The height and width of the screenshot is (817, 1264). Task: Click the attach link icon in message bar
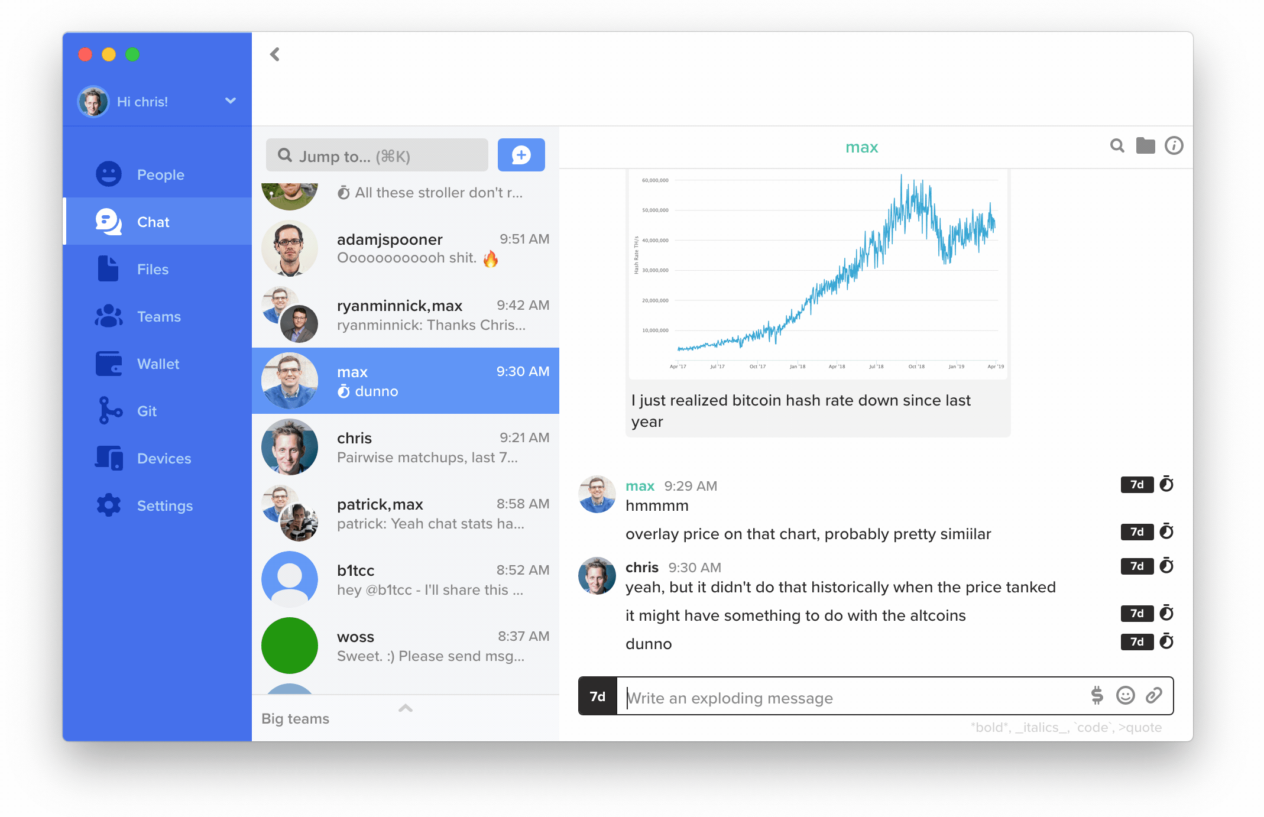(x=1156, y=697)
